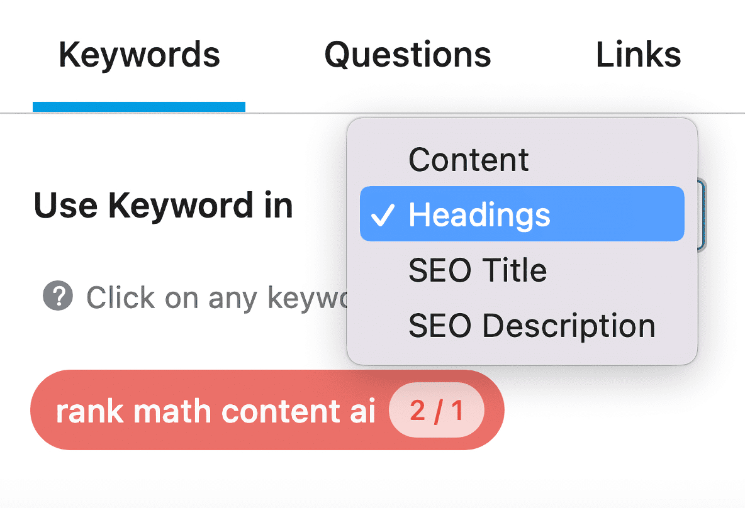Image resolution: width=745 pixels, height=508 pixels.
Task: Enable the SEO Title keyword check
Action: click(477, 270)
